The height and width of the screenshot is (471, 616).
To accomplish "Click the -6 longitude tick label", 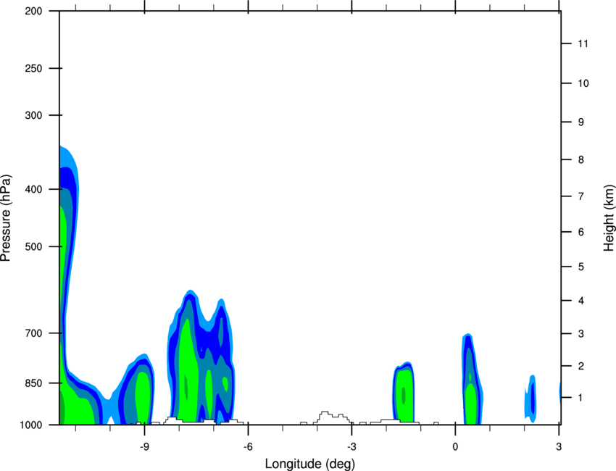I will point(248,447).
